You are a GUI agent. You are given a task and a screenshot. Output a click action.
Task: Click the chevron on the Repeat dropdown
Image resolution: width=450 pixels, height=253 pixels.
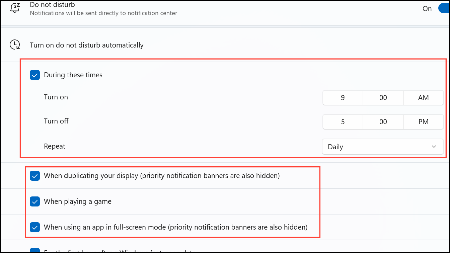434,147
